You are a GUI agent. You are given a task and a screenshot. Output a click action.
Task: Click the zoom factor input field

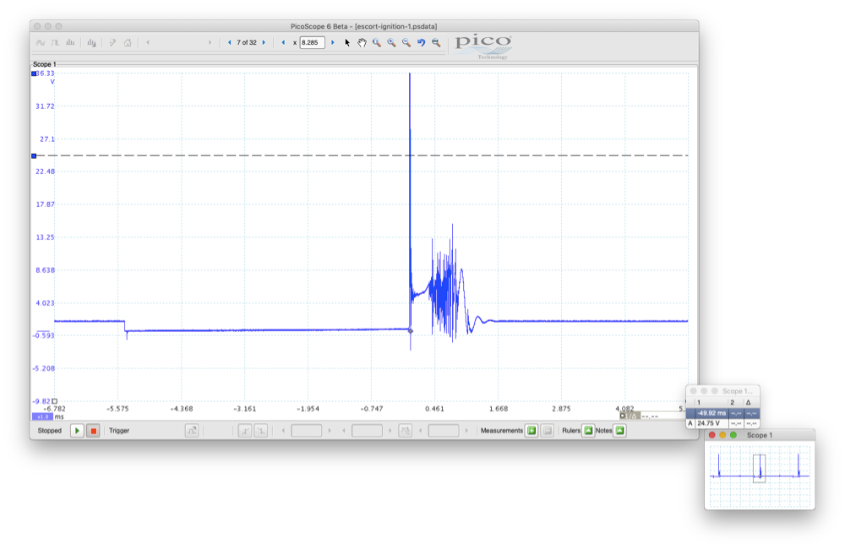(x=312, y=42)
